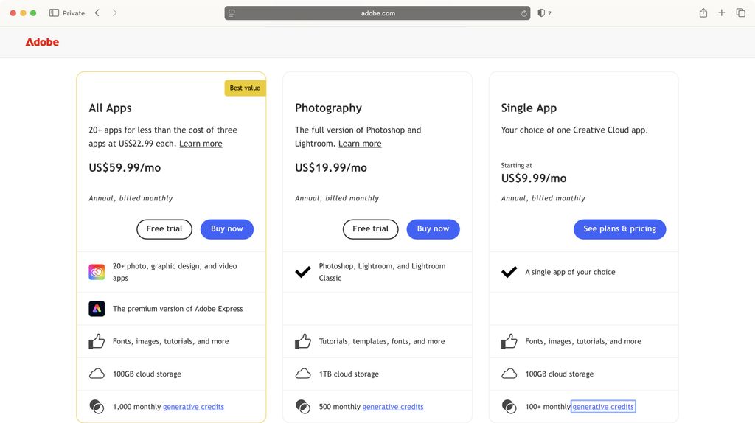755x423 pixels.
Task: Click the Adobe Express icon
Action: tap(97, 309)
